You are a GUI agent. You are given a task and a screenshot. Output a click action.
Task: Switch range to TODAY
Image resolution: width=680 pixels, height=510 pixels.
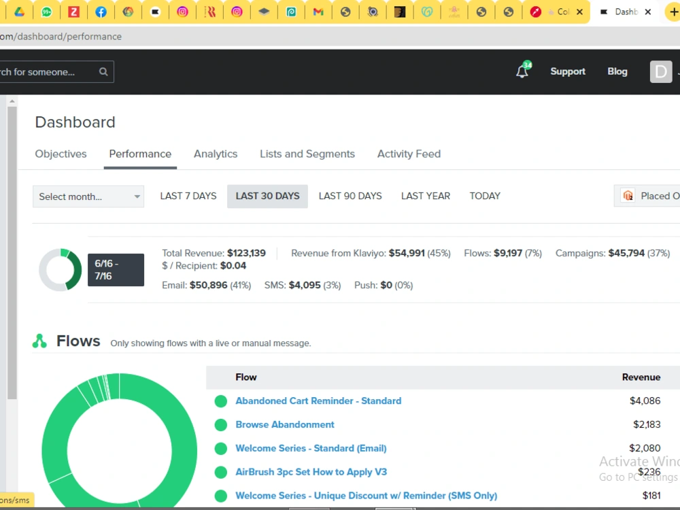485,196
